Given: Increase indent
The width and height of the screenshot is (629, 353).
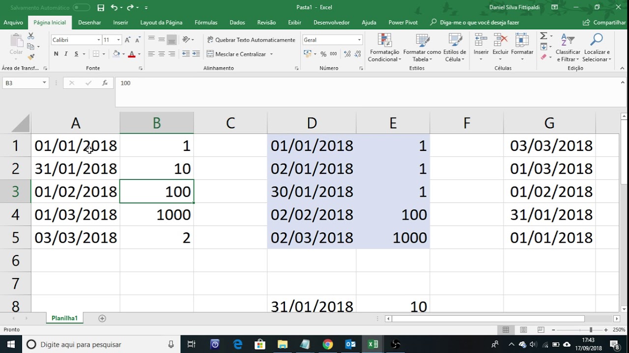Looking at the screenshot, I should pos(196,54).
